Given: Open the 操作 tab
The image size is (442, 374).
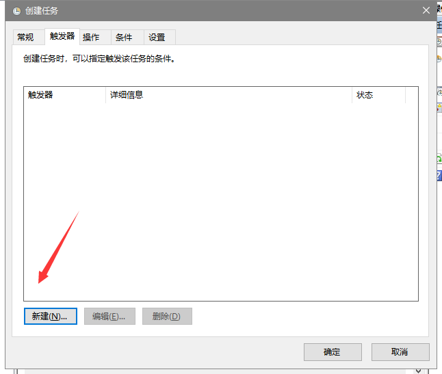Looking at the screenshot, I should (x=91, y=38).
